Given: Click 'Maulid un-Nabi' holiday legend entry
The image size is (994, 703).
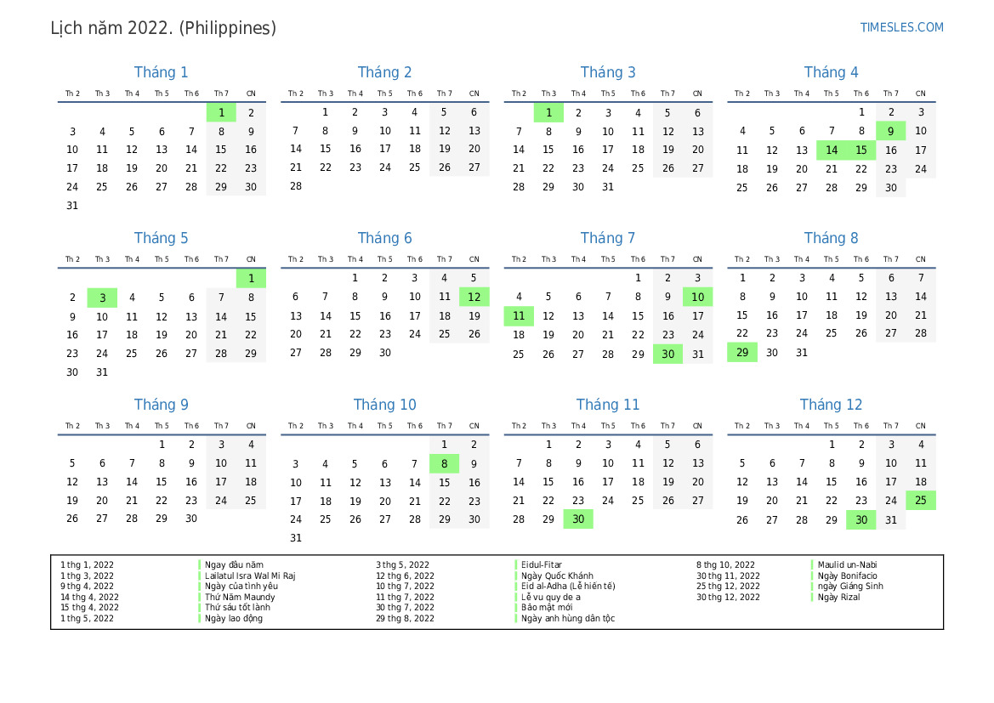Looking at the screenshot, I should coord(847,564).
